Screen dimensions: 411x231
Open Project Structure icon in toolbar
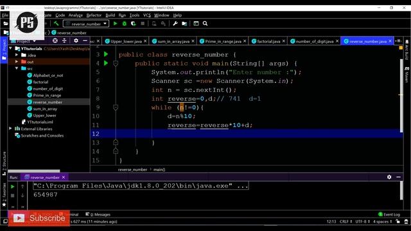184,24
